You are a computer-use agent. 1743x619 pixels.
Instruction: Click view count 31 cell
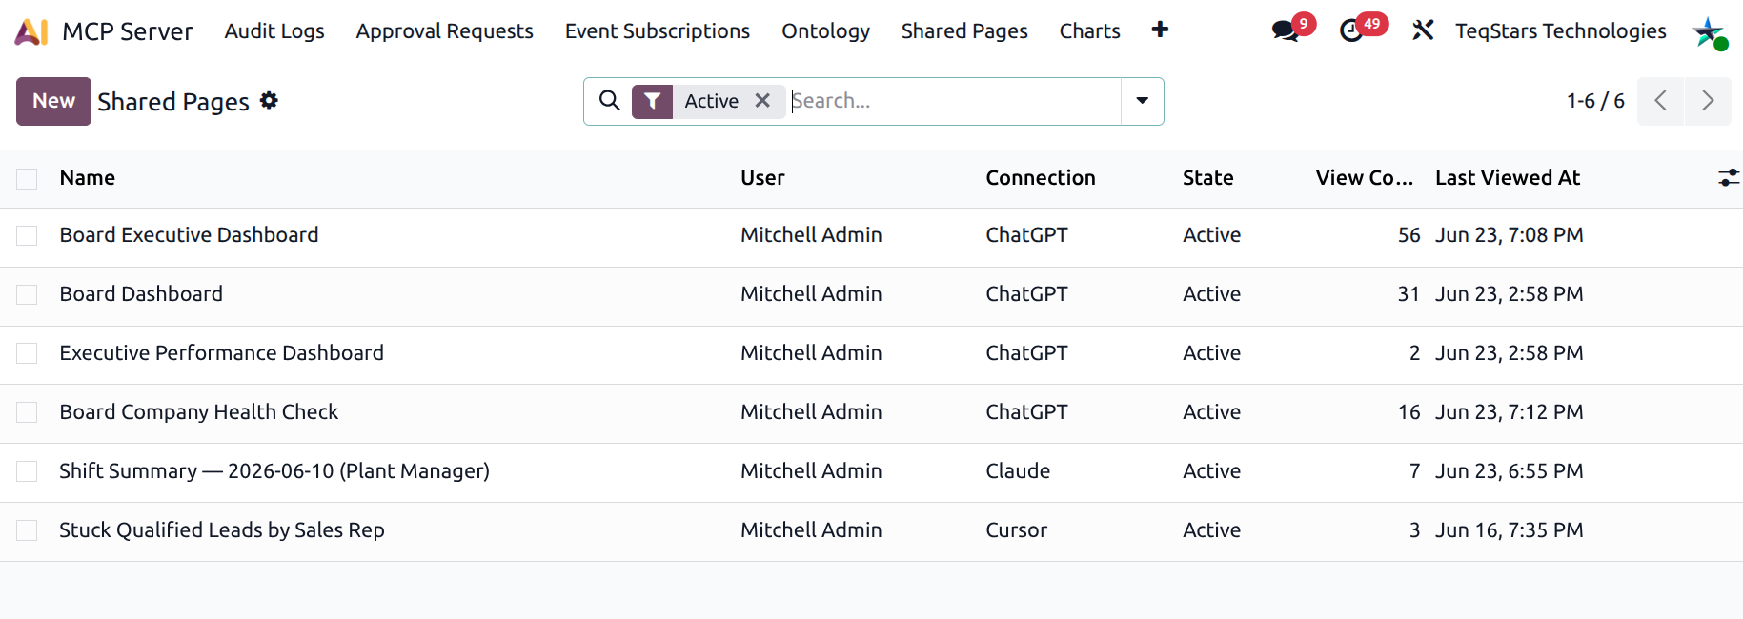pos(1409,294)
